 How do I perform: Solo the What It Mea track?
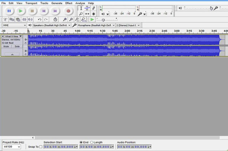(16, 46)
